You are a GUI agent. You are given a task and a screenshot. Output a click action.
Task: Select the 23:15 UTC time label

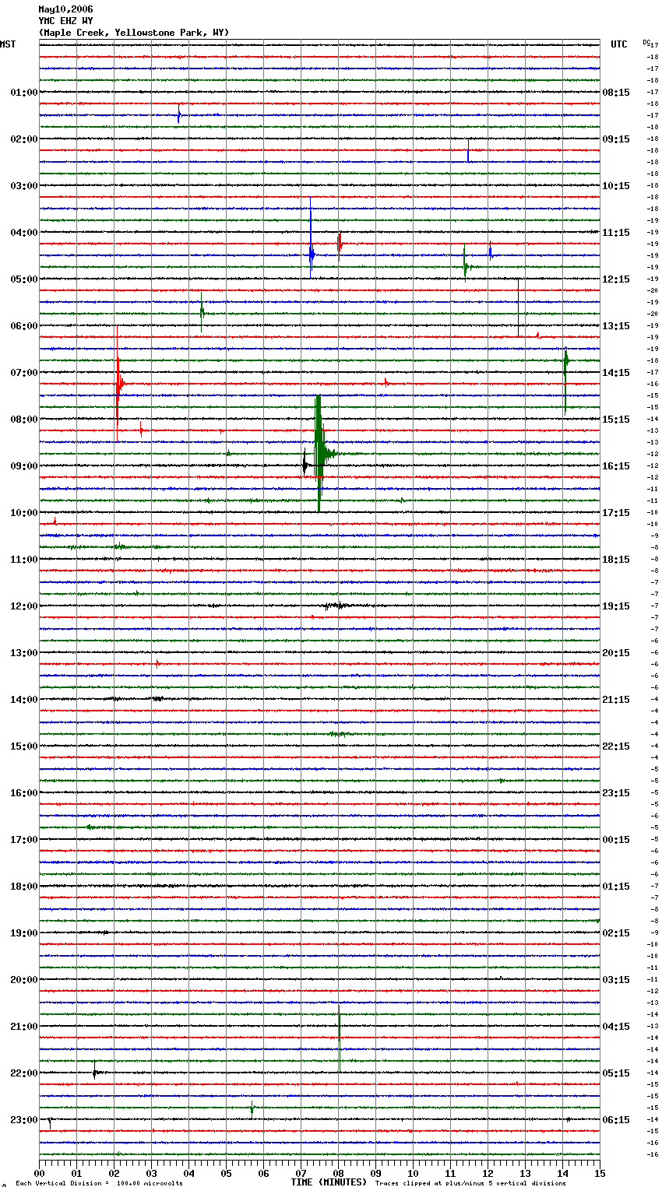(616, 793)
